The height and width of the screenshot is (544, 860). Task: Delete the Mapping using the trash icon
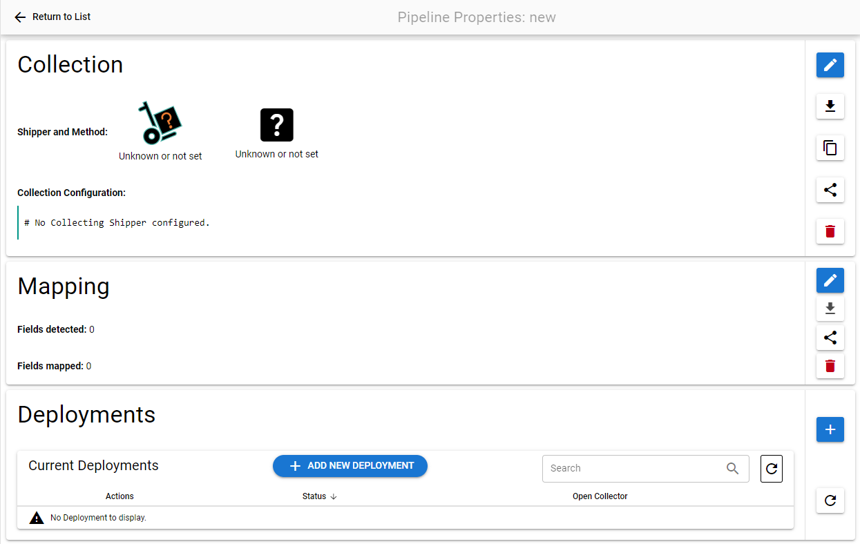(x=830, y=366)
